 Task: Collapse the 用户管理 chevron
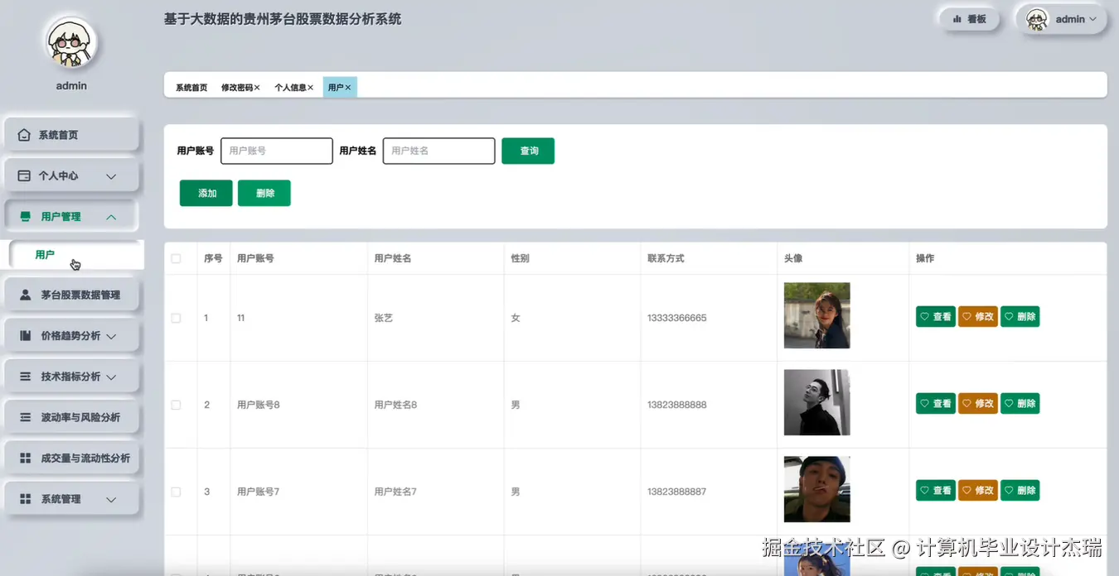(111, 217)
